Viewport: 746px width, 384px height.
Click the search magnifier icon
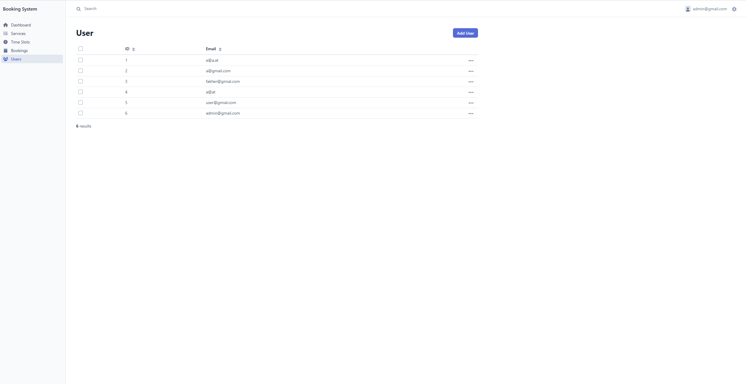[79, 9]
